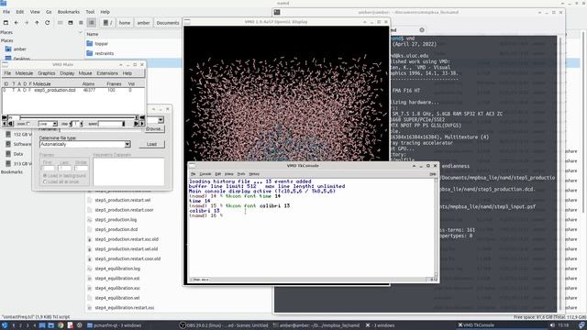
Task: Switch file manager to icon view
Action: click(x=60, y=23)
